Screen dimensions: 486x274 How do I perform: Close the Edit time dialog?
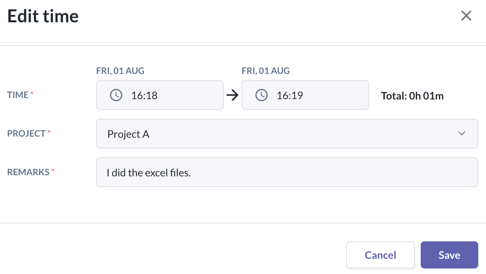tap(466, 16)
